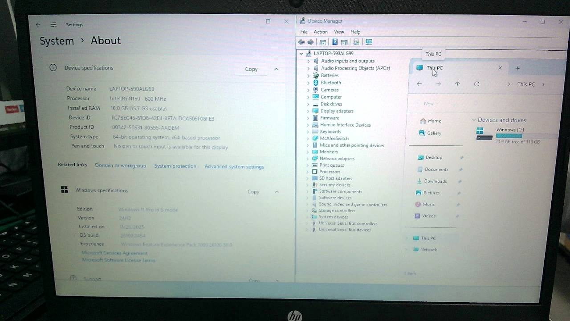Select This PC in Explorer navigation pane
The height and width of the screenshot is (321, 570).
pos(424,238)
